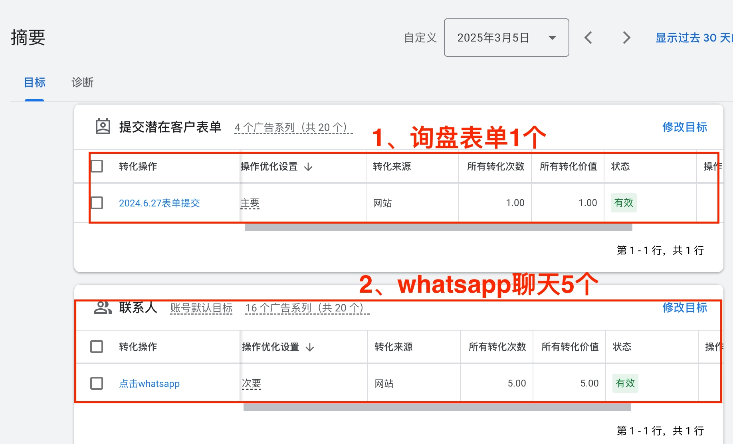
Task: Click the 4 个广告系列 (共 20 个) link
Action: (x=293, y=127)
